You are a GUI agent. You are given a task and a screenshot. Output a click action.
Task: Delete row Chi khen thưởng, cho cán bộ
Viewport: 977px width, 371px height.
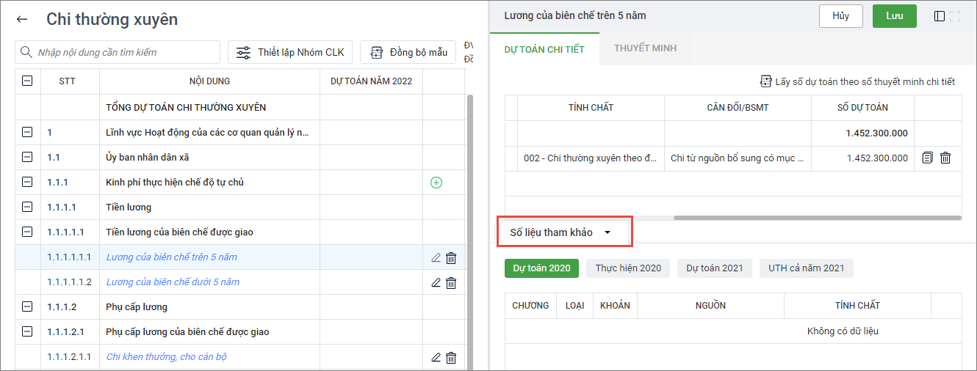tap(451, 357)
